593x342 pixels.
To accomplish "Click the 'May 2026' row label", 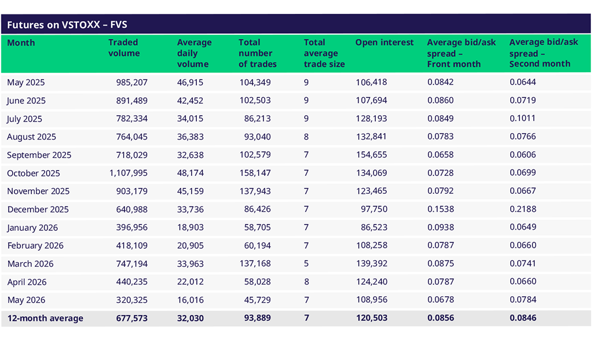I will click(26, 300).
